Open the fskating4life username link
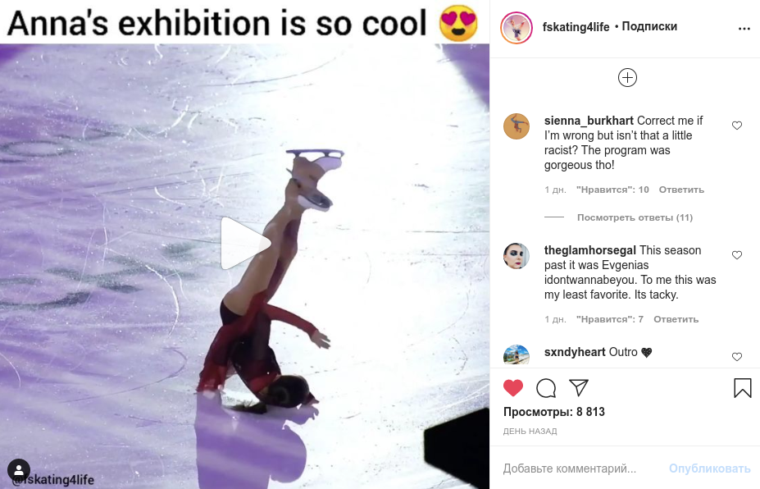This screenshot has height=489, width=760. (576, 26)
